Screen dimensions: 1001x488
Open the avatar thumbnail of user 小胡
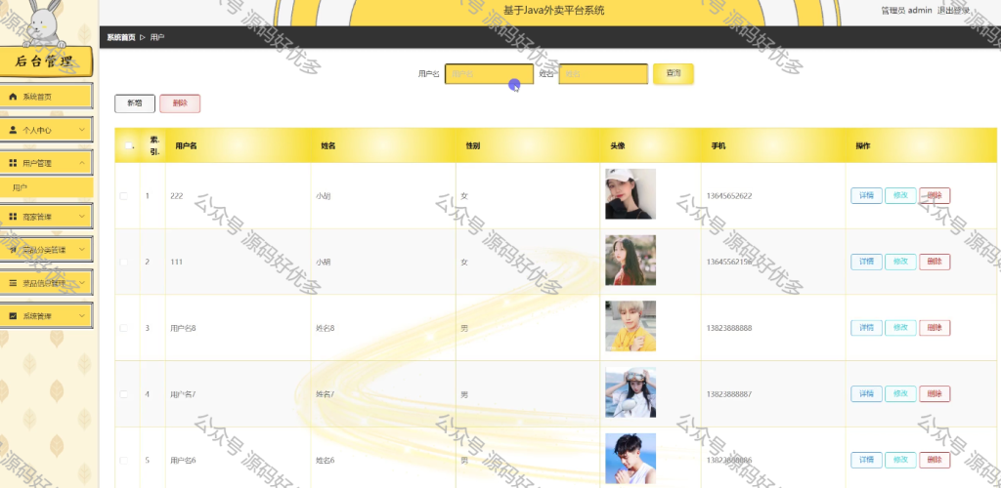pyautogui.click(x=631, y=261)
